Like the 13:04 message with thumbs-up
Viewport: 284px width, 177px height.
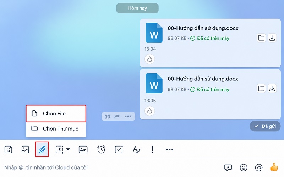click(x=149, y=59)
